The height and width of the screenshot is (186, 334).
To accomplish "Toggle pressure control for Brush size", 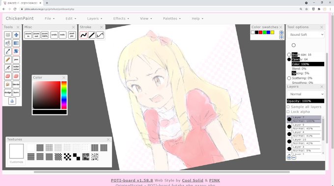I will tap(289, 54).
